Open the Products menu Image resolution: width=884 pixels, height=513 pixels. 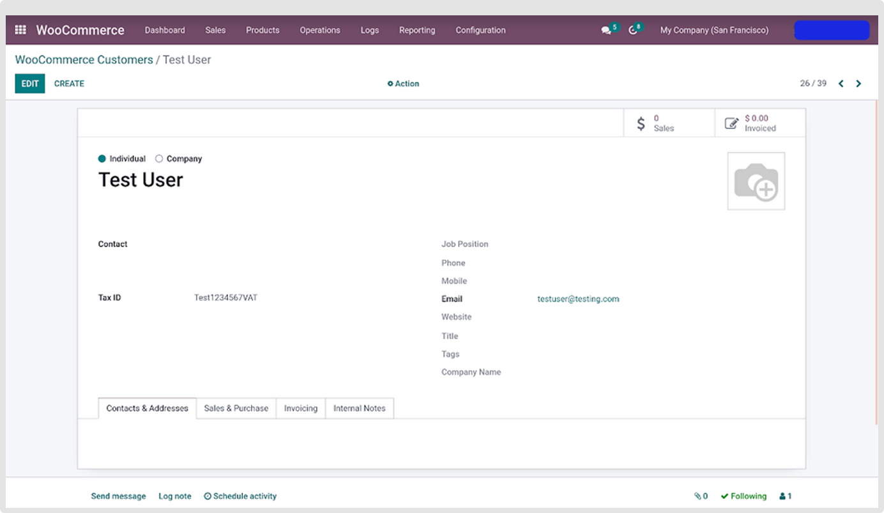[263, 30]
